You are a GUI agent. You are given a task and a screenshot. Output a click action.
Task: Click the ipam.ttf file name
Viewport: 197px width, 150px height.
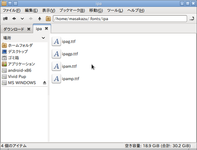click(x=69, y=66)
